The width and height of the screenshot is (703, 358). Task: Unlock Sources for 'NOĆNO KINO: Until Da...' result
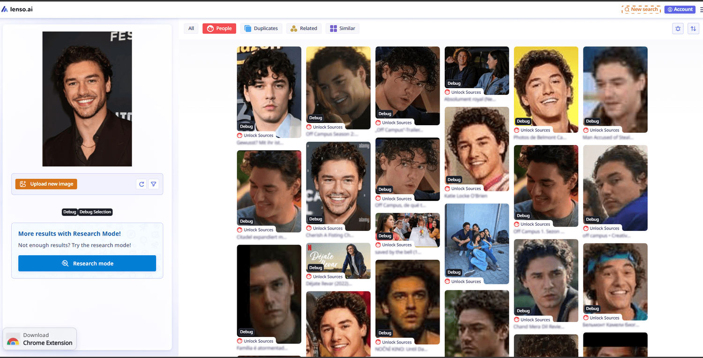pyautogui.click(x=394, y=343)
